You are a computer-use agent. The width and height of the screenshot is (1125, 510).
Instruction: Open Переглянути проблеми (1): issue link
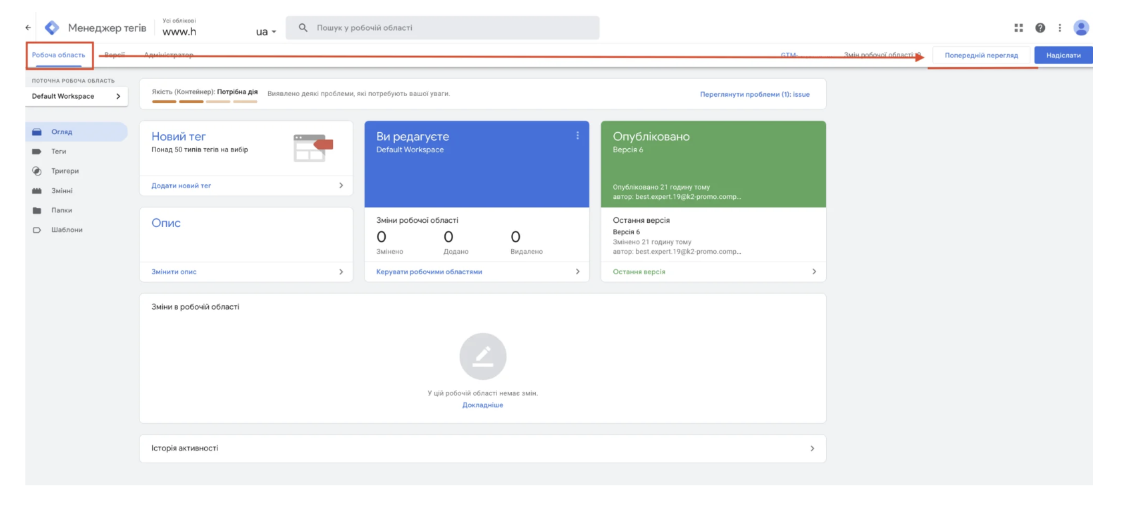point(755,94)
